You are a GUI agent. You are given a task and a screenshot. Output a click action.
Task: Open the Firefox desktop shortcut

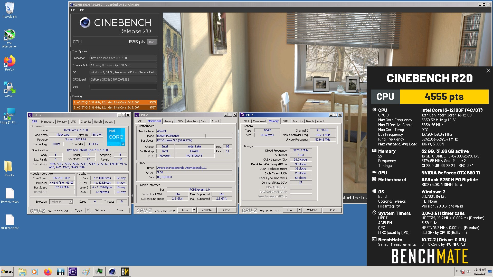[x=10, y=63]
